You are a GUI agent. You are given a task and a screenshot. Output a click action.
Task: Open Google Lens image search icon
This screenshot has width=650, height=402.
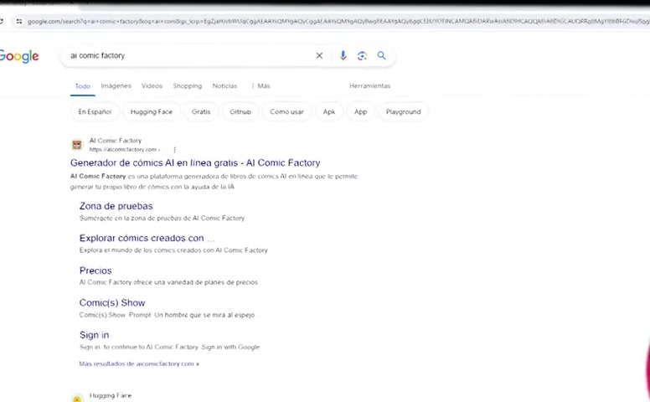pyautogui.click(x=362, y=55)
